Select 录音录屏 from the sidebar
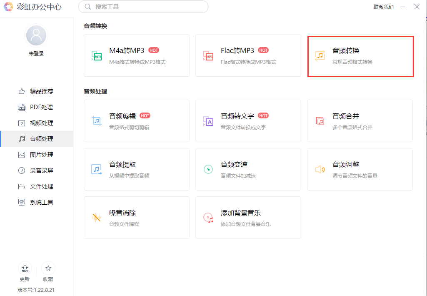Image resolution: width=427 pixels, height=296 pixels. 37,171
